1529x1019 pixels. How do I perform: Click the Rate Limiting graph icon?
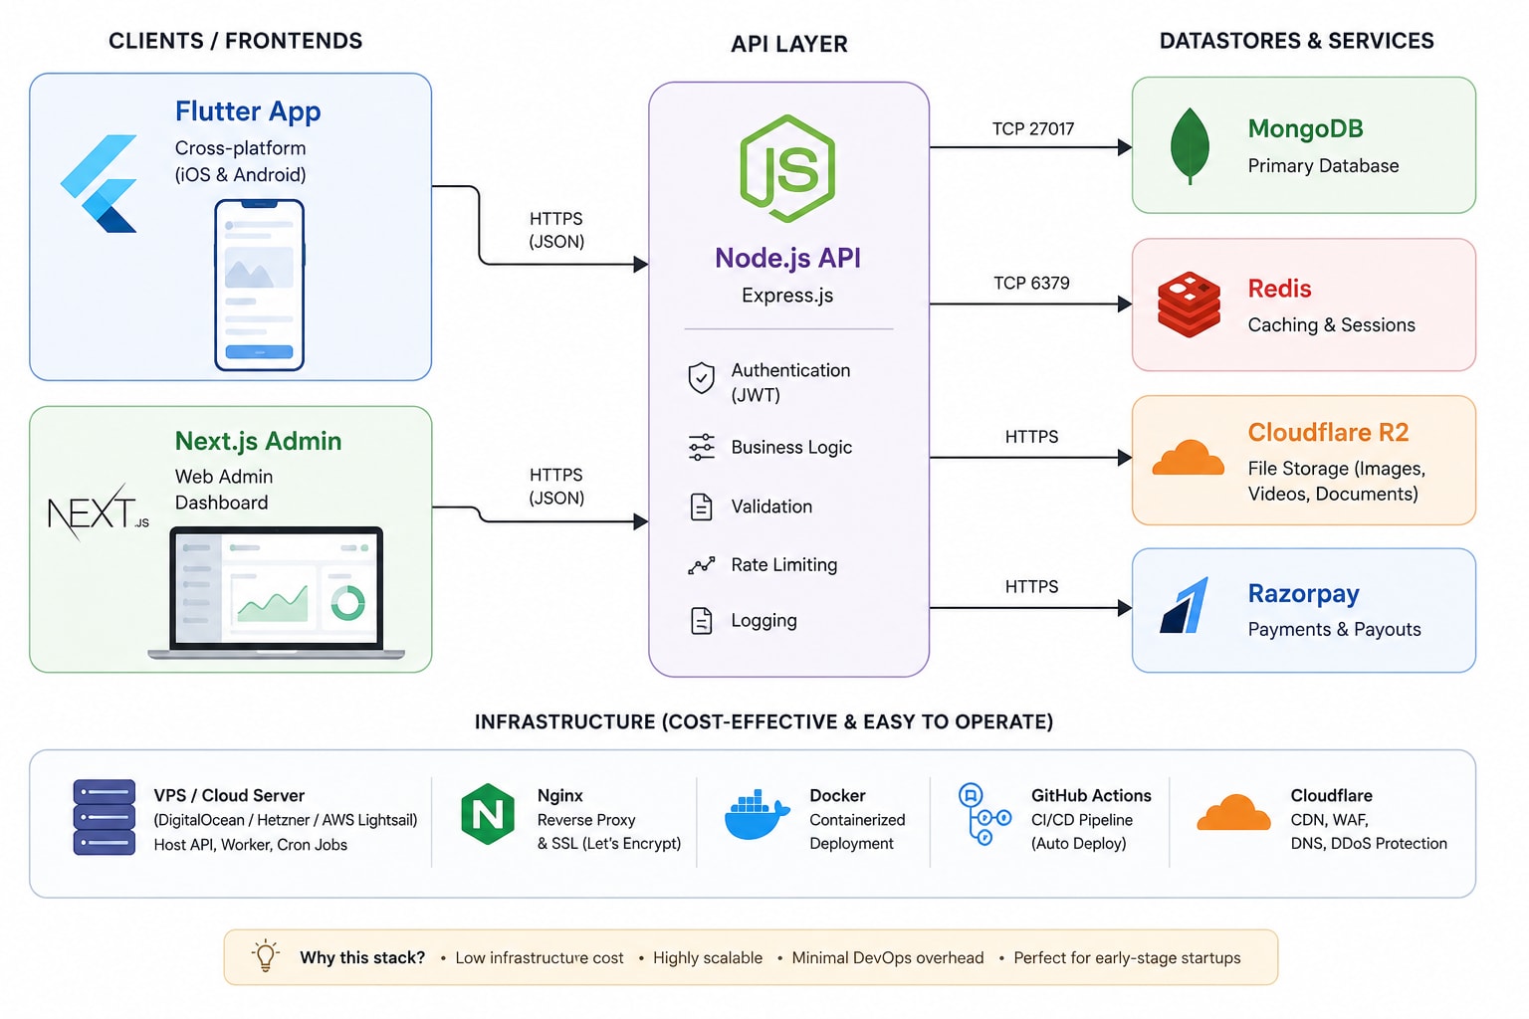(701, 565)
